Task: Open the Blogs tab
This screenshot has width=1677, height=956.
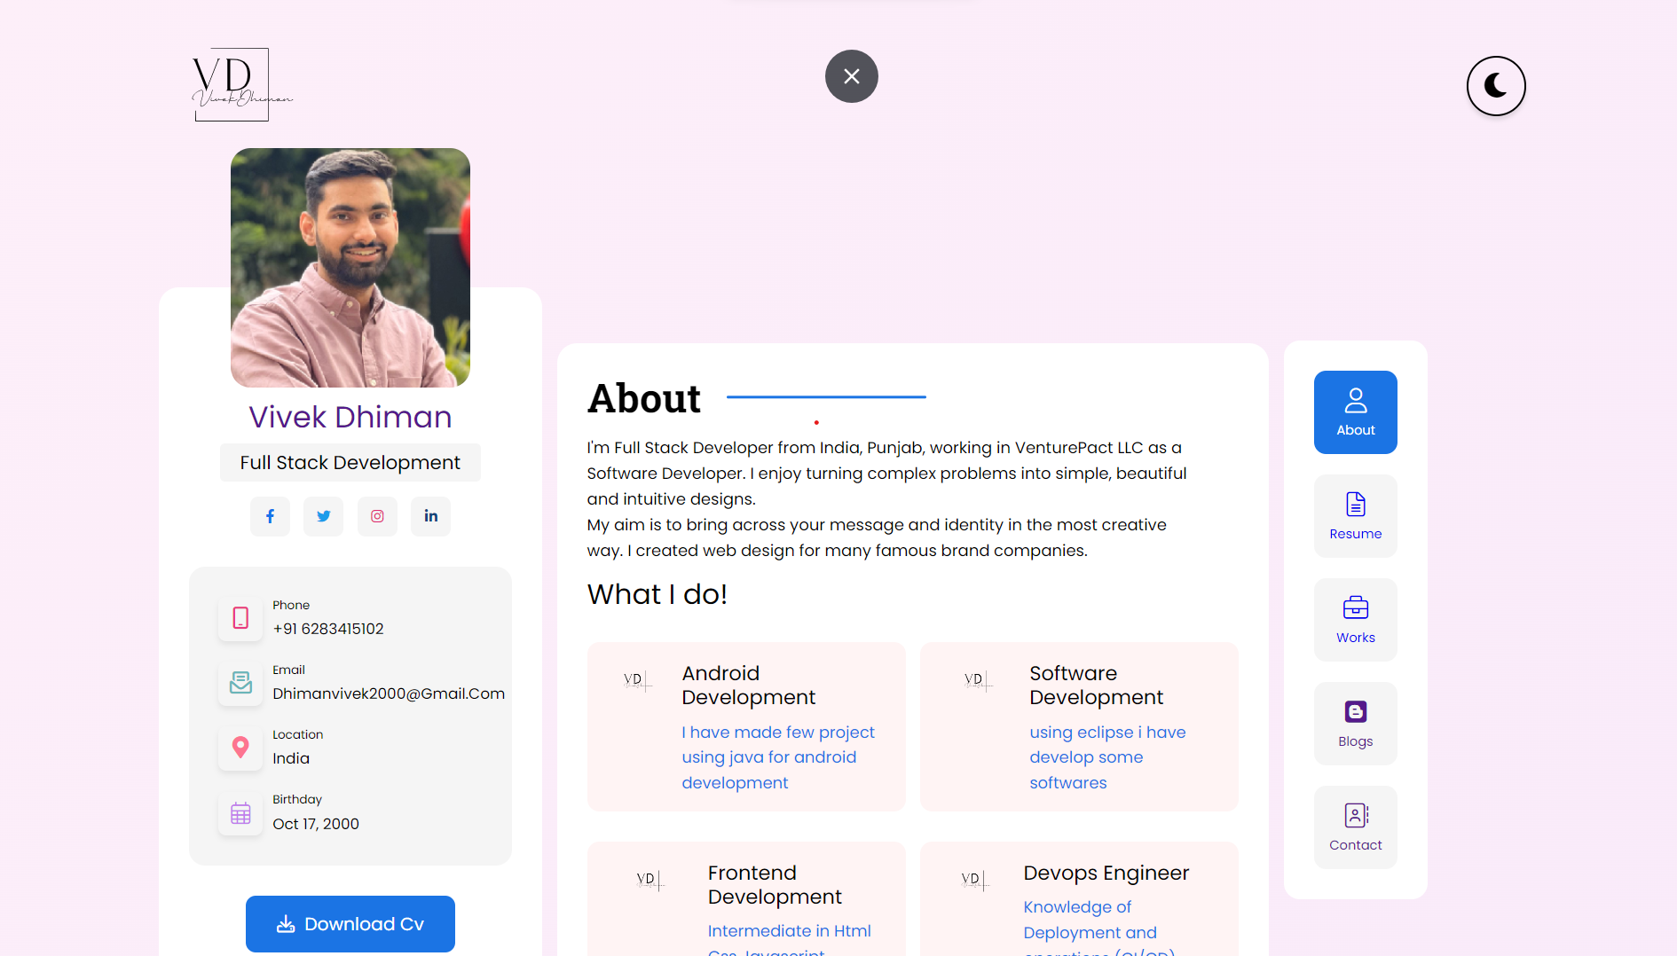Action: click(x=1356, y=724)
